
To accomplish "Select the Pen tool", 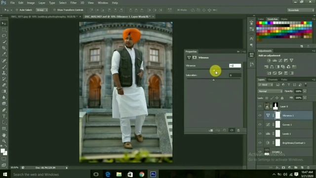I will click(x=4, y=110).
